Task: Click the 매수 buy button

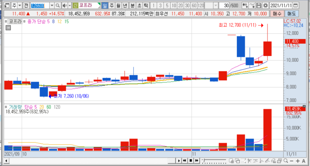Action: [277, 14]
